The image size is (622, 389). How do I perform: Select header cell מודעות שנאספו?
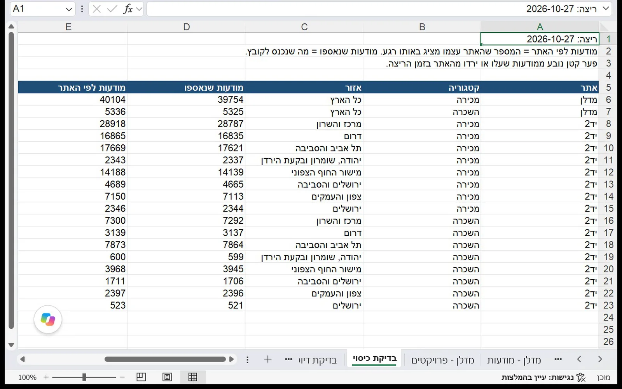point(186,88)
